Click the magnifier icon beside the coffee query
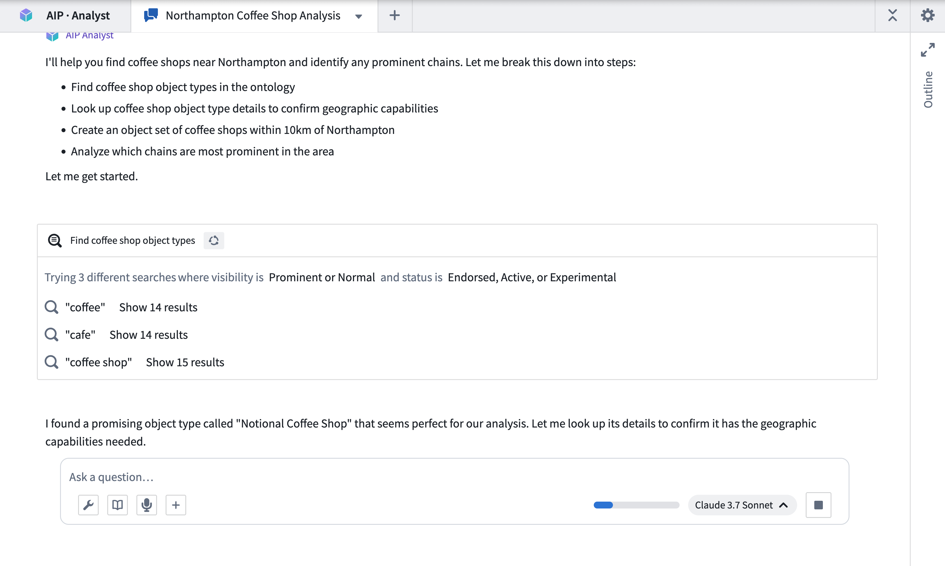This screenshot has width=945, height=566. point(51,307)
